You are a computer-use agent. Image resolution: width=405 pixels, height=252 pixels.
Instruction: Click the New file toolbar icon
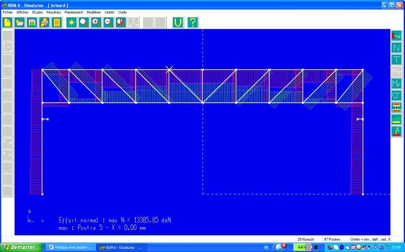(7, 23)
